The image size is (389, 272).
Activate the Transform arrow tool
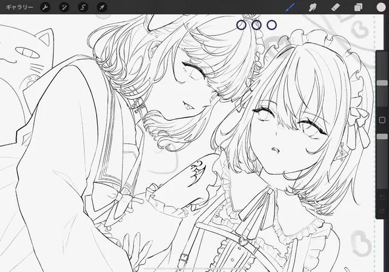pos(102,7)
